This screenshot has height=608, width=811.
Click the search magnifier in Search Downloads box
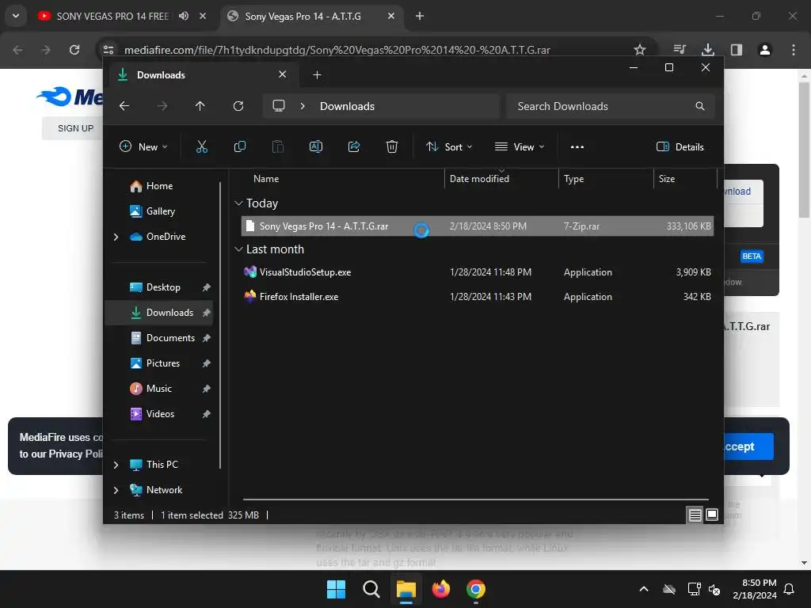tap(700, 106)
